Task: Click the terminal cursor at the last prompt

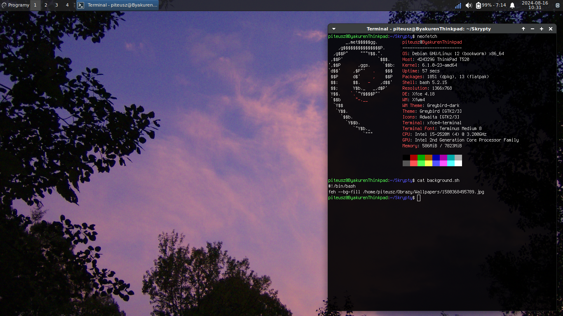Action: 419,198
